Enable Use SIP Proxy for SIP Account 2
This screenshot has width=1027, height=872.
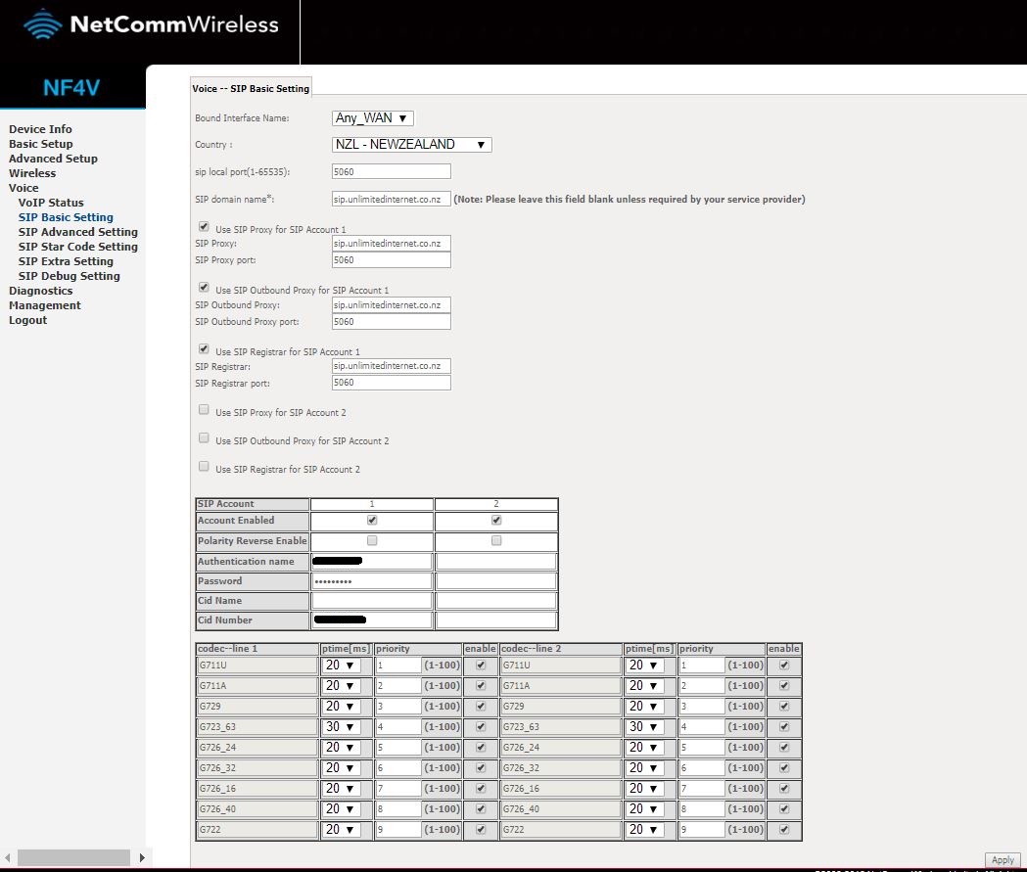[204, 410]
